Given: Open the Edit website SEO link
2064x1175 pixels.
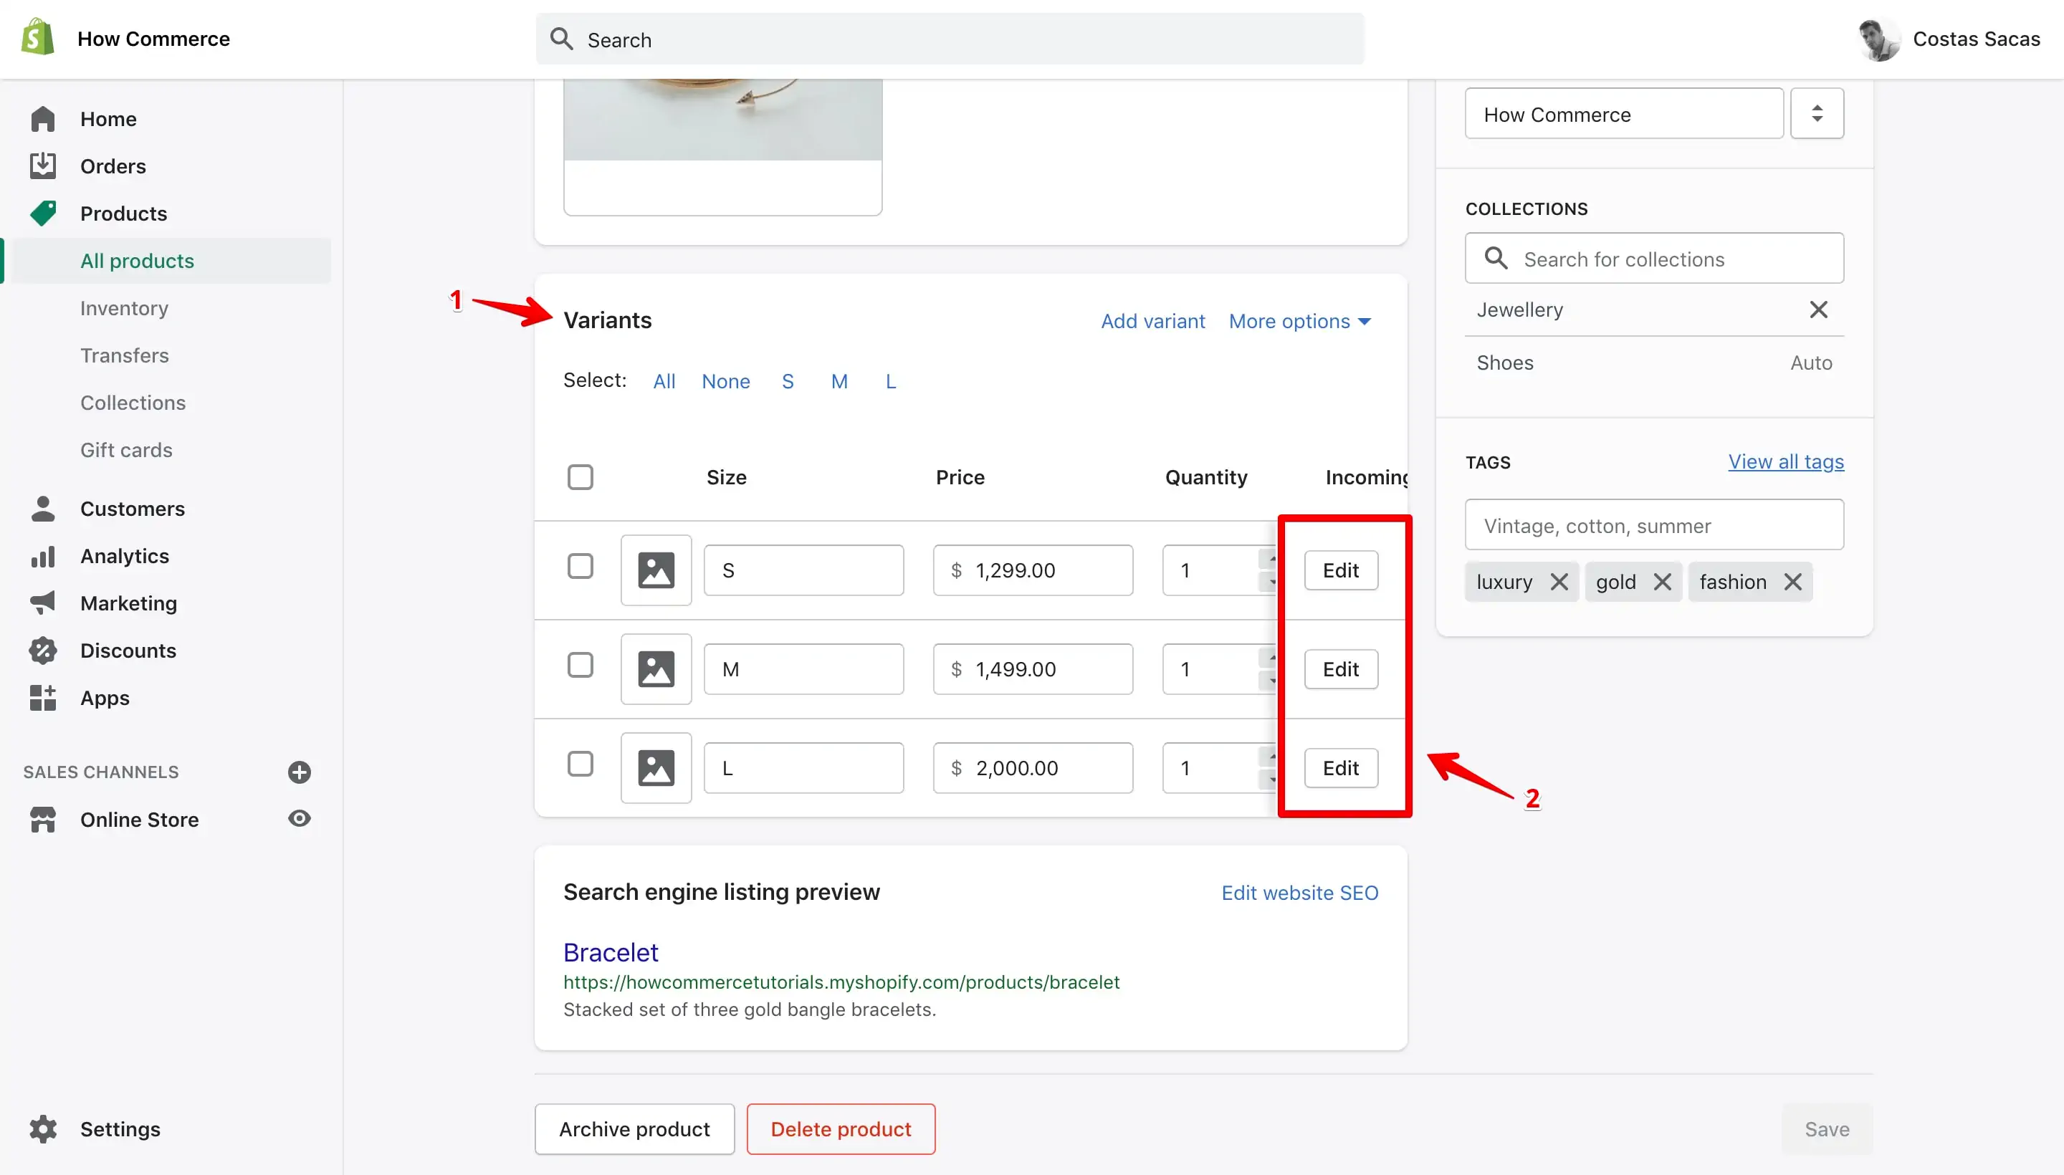Looking at the screenshot, I should click(x=1299, y=893).
